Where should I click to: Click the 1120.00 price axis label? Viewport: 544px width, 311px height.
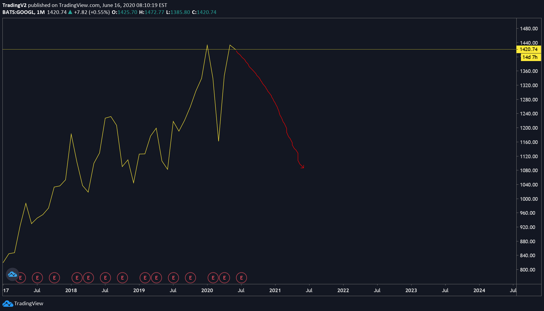click(x=529, y=156)
